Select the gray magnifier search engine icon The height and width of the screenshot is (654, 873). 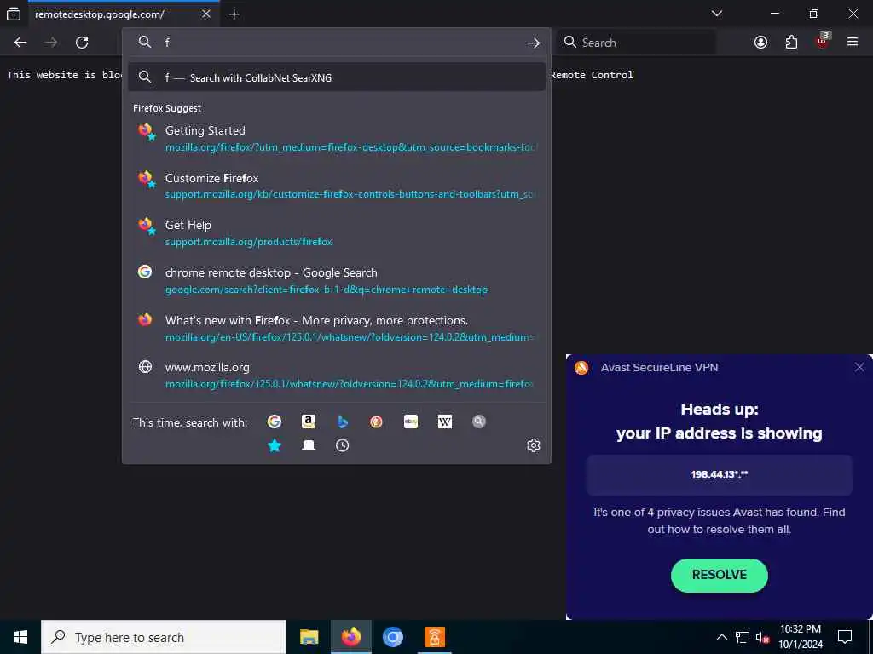479,422
